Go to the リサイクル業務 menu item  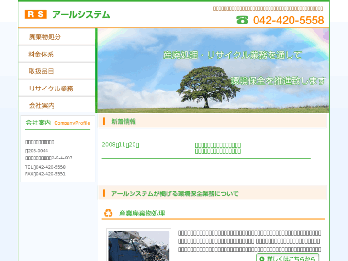[x=57, y=89]
